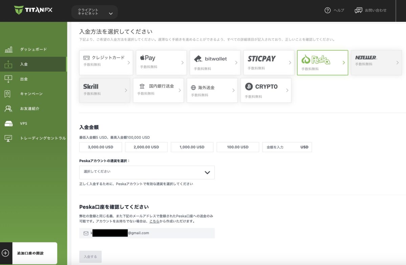Click the Titan FX logo

coord(33,10)
